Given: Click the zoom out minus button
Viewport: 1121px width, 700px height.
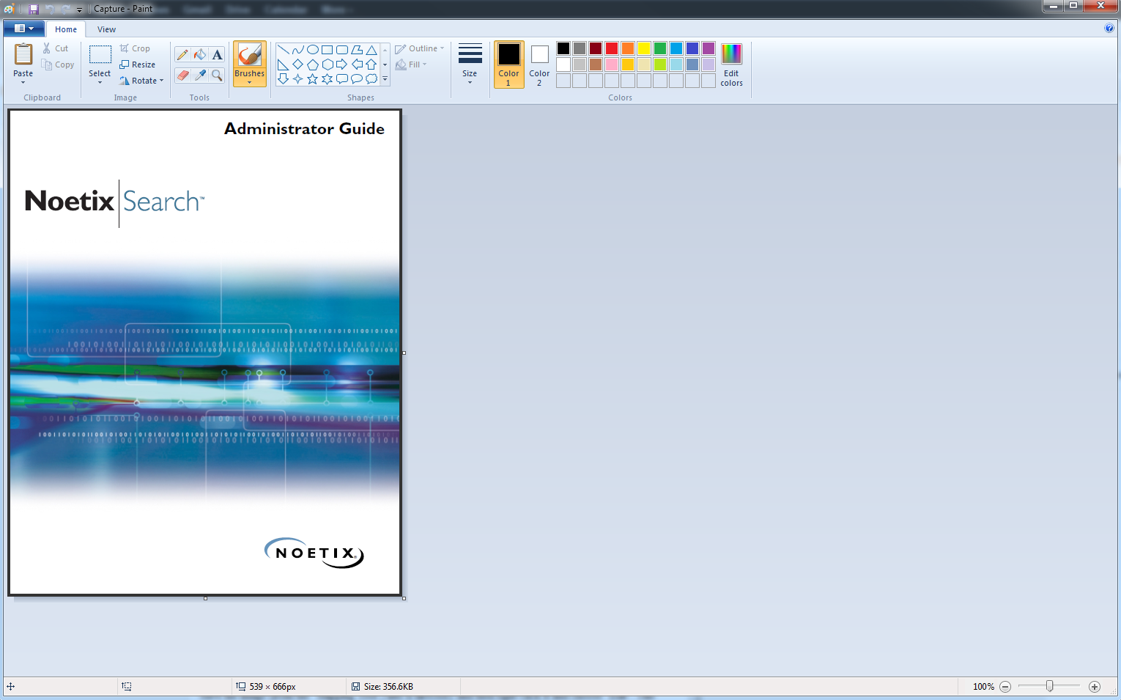Looking at the screenshot, I should (1005, 687).
